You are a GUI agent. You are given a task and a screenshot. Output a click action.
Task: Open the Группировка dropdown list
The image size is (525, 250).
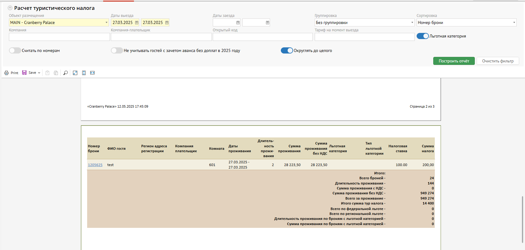coord(412,22)
